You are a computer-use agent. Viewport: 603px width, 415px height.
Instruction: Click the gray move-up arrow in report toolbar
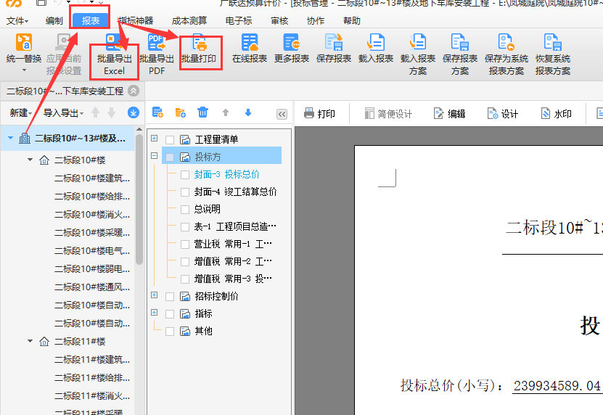[226, 112]
